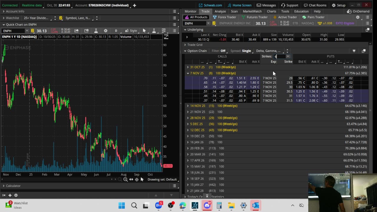The image size is (377, 212).
Task: Click the plus icon to add gadget
Action: click(x=10, y=195)
